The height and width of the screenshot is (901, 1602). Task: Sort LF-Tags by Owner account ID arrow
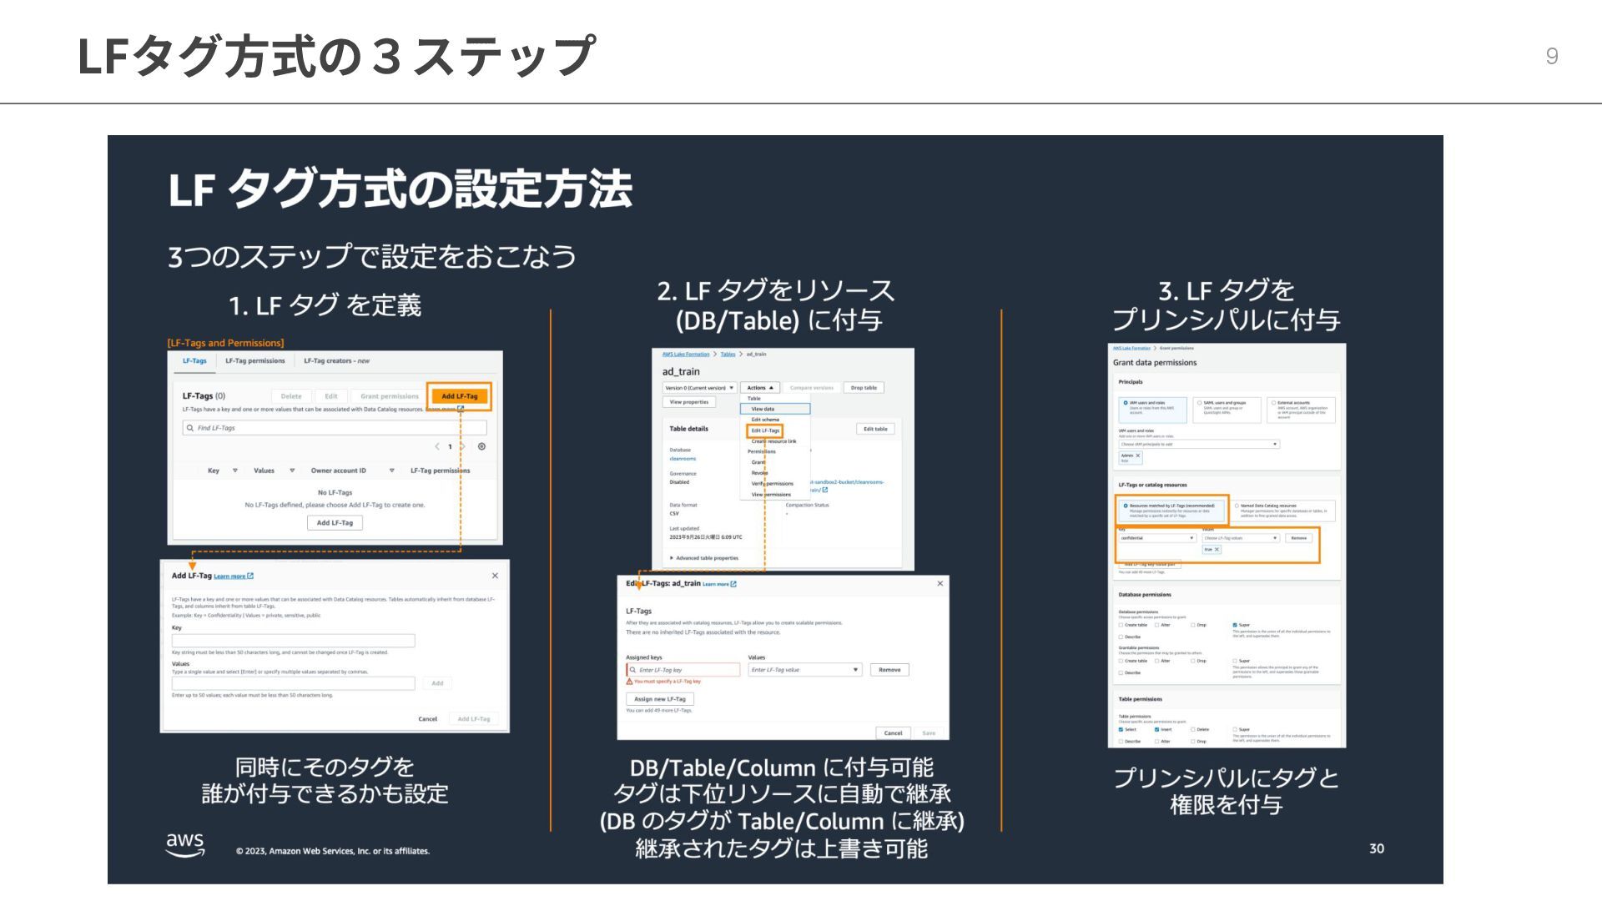(x=392, y=471)
